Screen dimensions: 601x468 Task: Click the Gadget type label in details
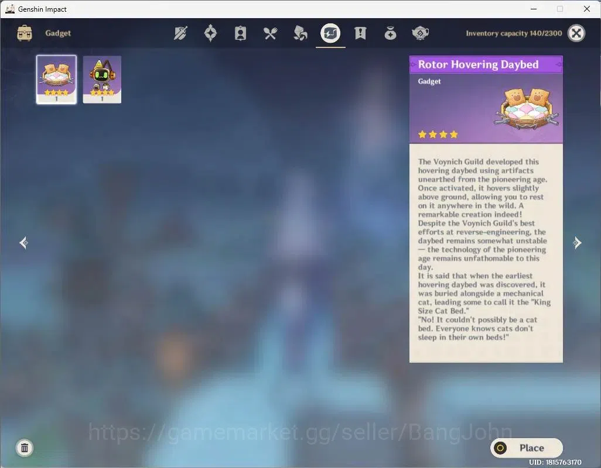click(x=429, y=81)
